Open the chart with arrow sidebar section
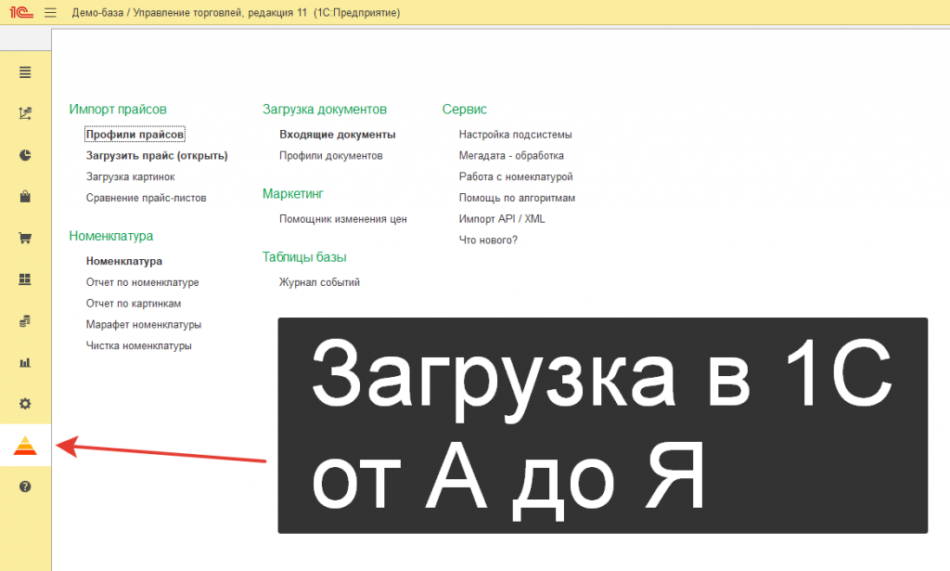The height and width of the screenshot is (571, 950). 25,114
